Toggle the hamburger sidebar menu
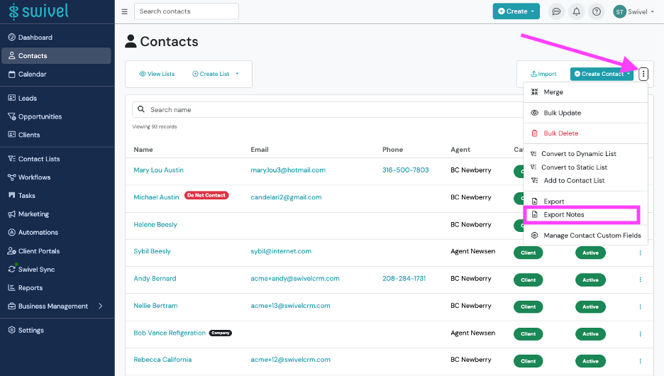Viewport: 664px width, 376px height. [125, 11]
